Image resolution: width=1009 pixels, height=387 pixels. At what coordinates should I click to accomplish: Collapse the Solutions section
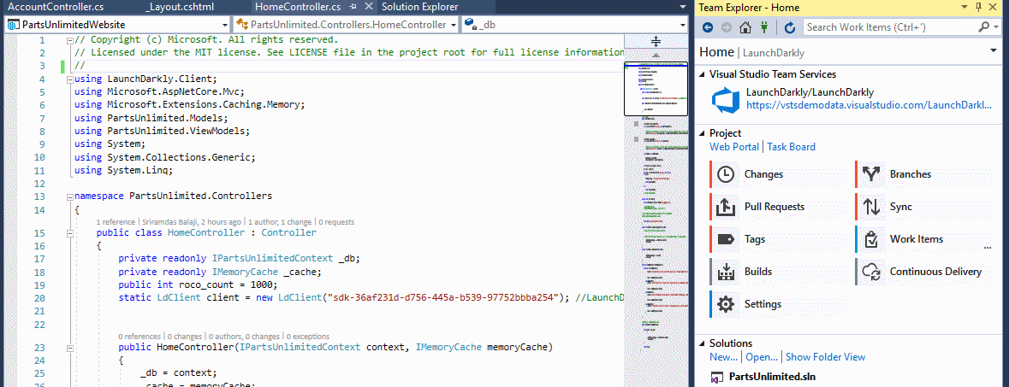pos(703,343)
